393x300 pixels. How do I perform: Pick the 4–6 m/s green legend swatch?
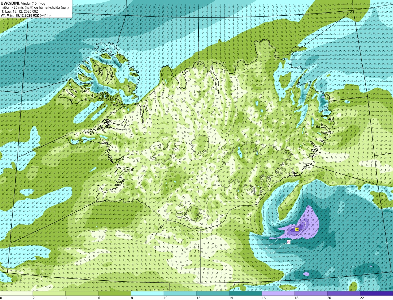82,293
